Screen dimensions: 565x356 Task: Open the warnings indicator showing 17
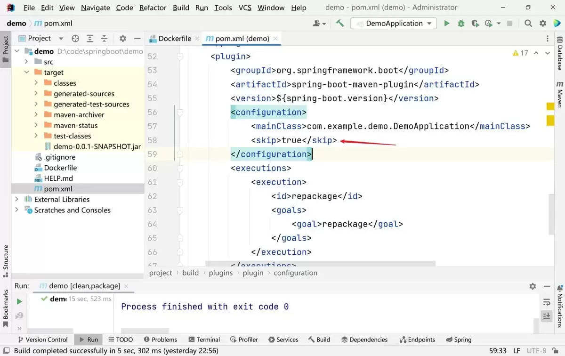(x=520, y=53)
